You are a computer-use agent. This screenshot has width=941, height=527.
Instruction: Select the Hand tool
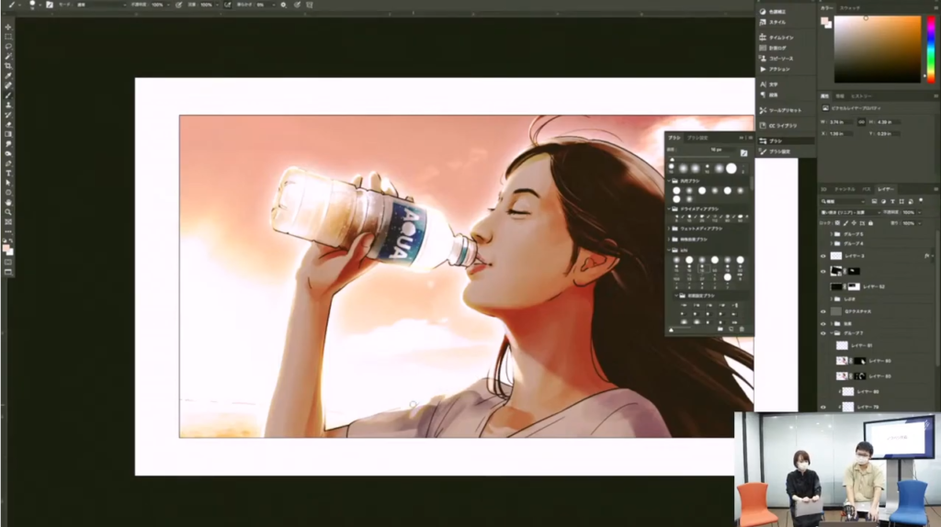pos(8,202)
